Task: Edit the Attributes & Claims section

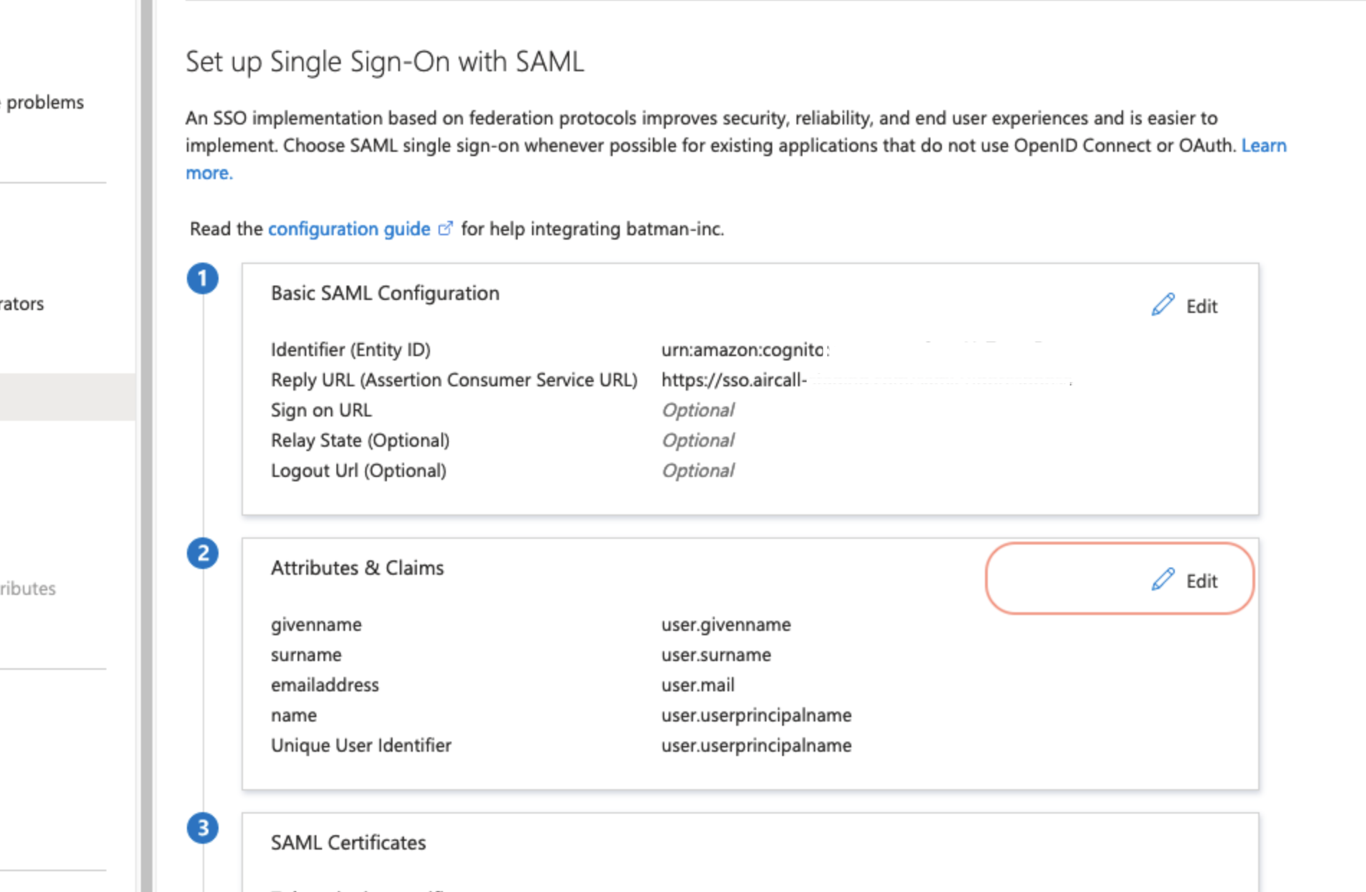Action: (x=1184, y=581)
